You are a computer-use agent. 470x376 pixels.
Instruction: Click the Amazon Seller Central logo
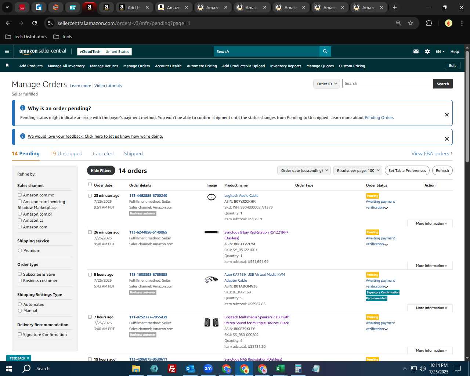tap(43, 51)
